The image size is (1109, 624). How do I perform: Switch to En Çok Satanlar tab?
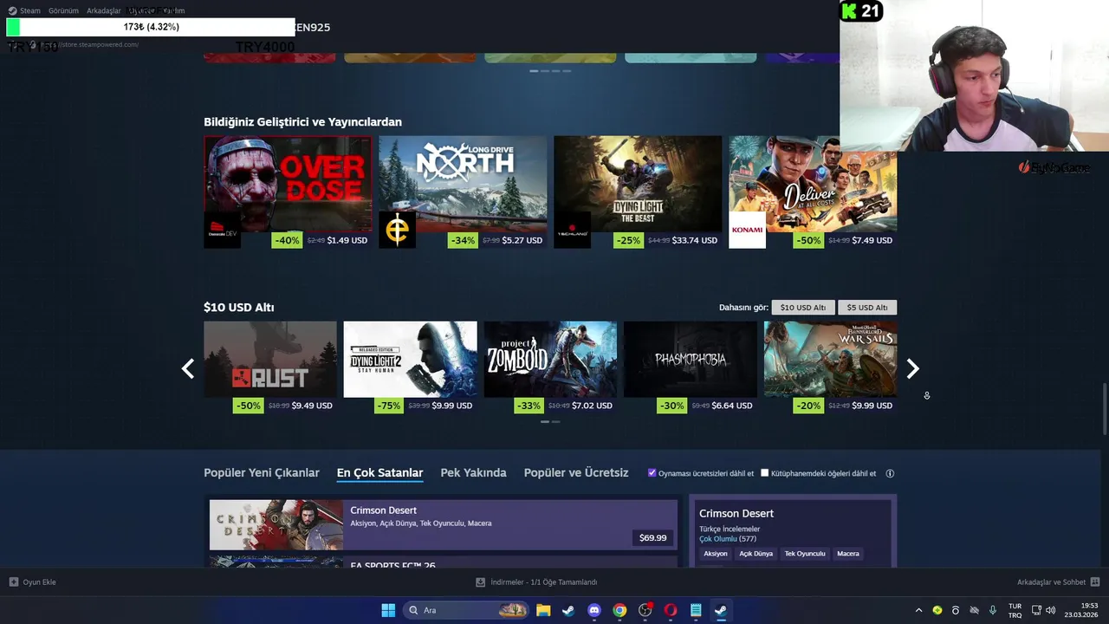[x=379, y=473]
